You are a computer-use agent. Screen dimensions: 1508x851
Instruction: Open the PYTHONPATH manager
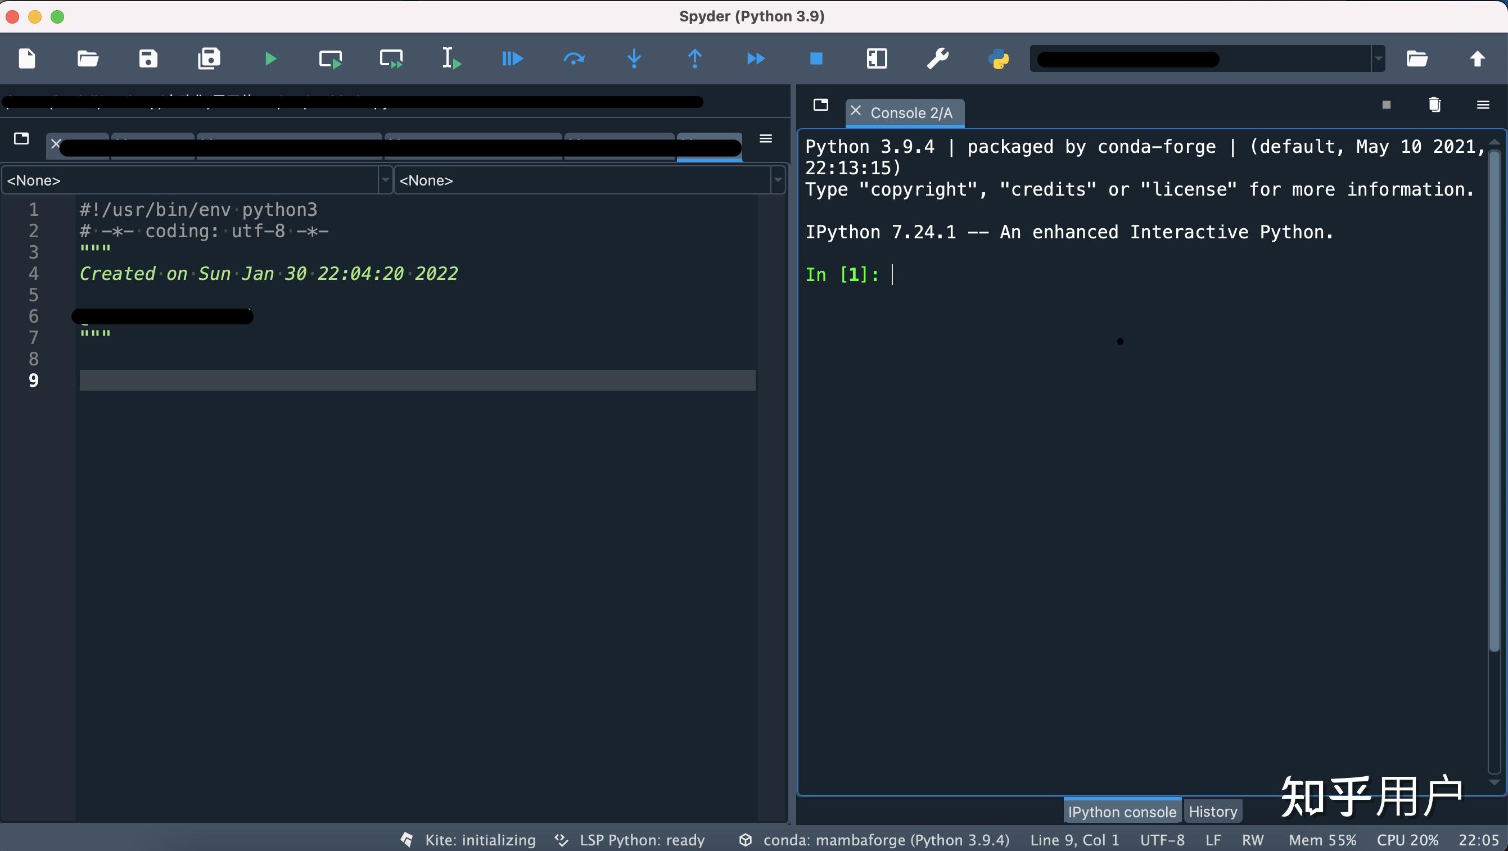tap(999, 58)
